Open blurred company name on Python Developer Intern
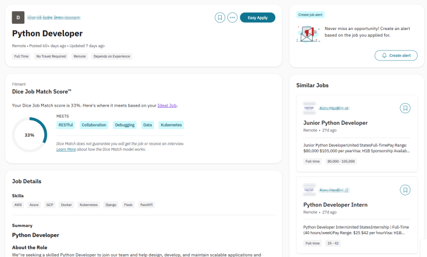Screen dimensions: 427x257 334,190
